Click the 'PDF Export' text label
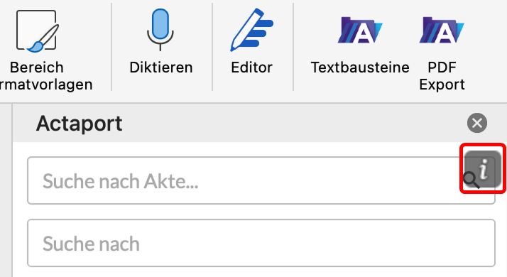The image size is (507, 277). click(442, 76)
